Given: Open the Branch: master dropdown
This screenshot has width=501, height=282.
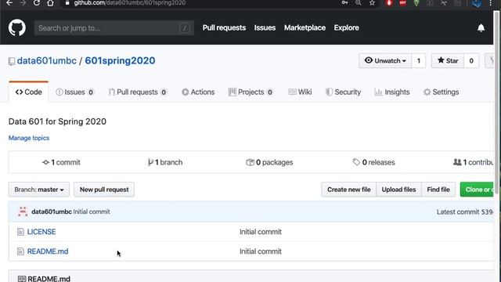Looking at the screenshot, I should click(39, 190).
